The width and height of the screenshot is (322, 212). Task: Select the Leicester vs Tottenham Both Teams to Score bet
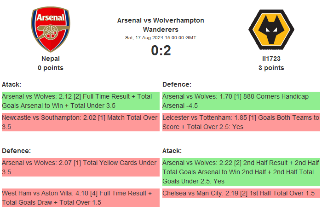point(241,122)
